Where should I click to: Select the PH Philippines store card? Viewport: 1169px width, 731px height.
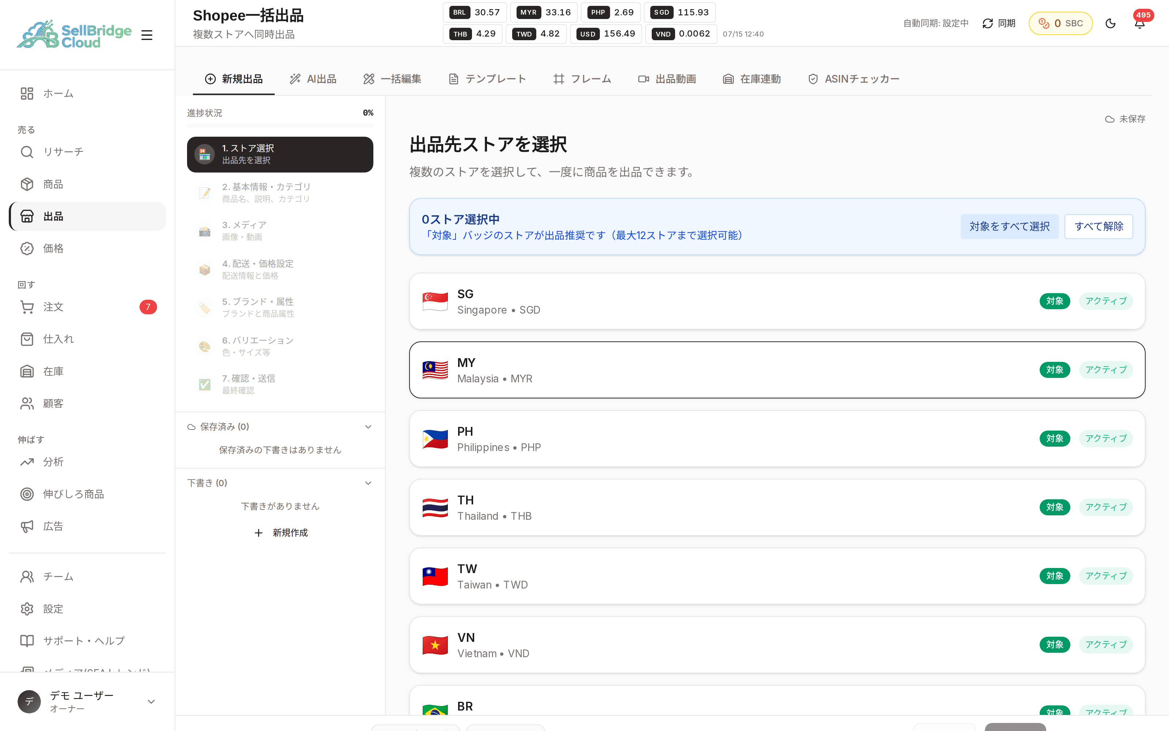777,439
